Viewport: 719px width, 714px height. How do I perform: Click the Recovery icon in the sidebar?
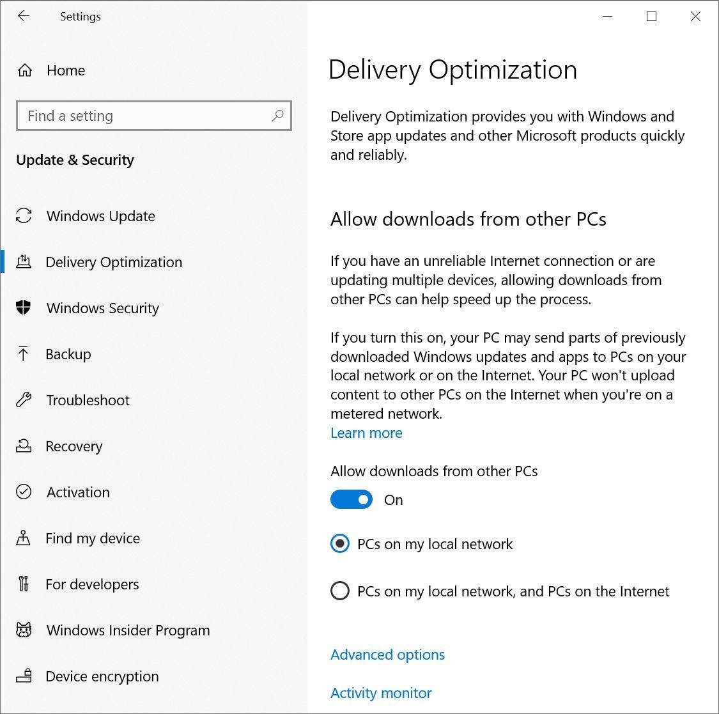point(24,446)
